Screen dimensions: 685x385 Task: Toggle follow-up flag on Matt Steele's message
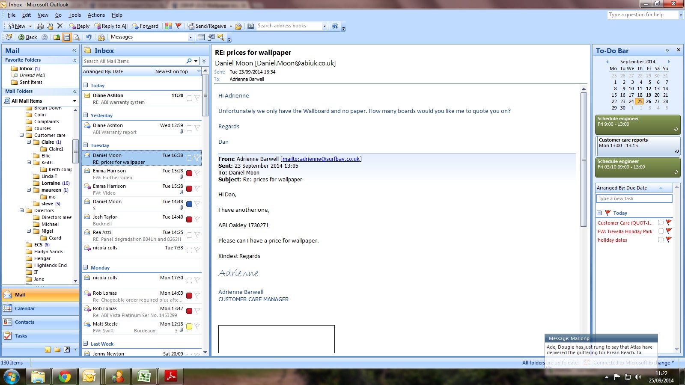(197, 326)
